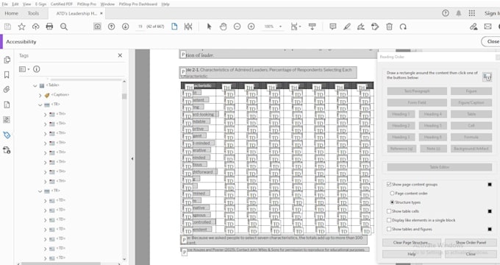Viewport: 500px width, 265px height.
Task: Collapse the navigation pane arrow handle
Action: click(132, 159)
